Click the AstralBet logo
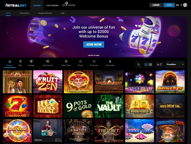Image resolution: width=191 pixels, height=144 pixels. coord(15,5)
